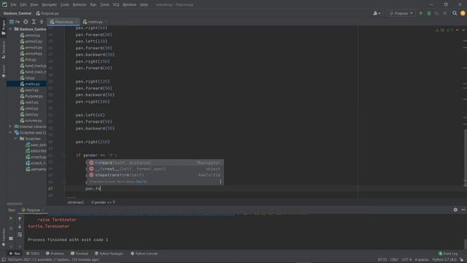Viewport: 467px width, 263px height.
Task: Open the Code menu
Action: pos(65,5)
